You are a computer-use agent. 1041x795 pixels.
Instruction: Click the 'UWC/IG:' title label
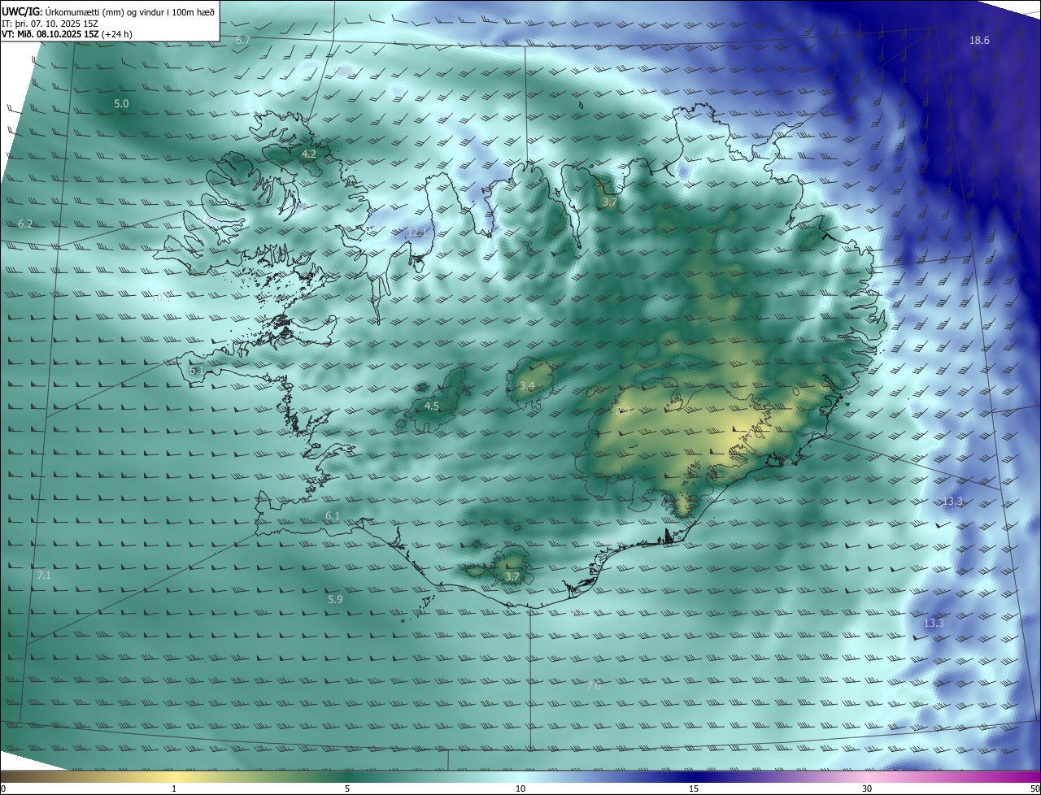(22, 11)
